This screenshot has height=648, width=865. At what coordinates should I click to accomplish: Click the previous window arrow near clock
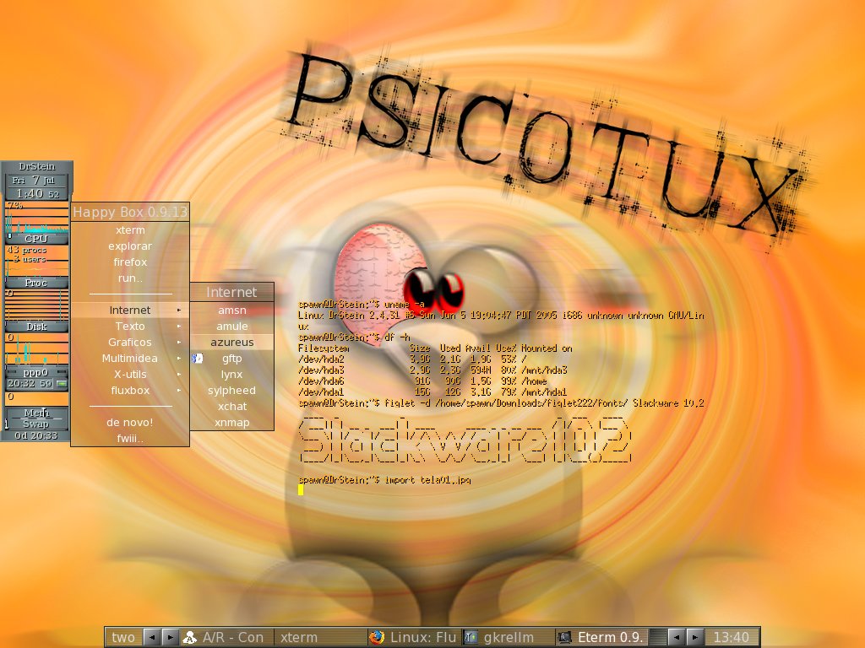[676, 637]
